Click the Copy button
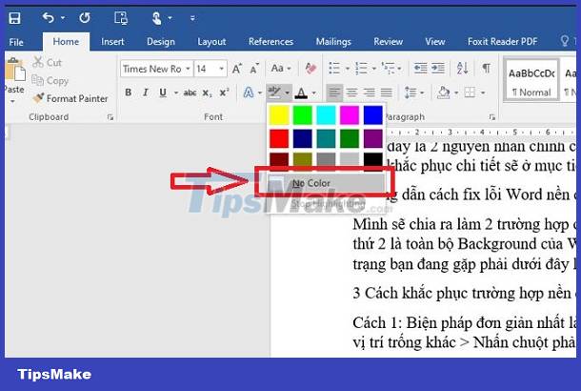This screenshot has height=391, width=581. (50, 80)
